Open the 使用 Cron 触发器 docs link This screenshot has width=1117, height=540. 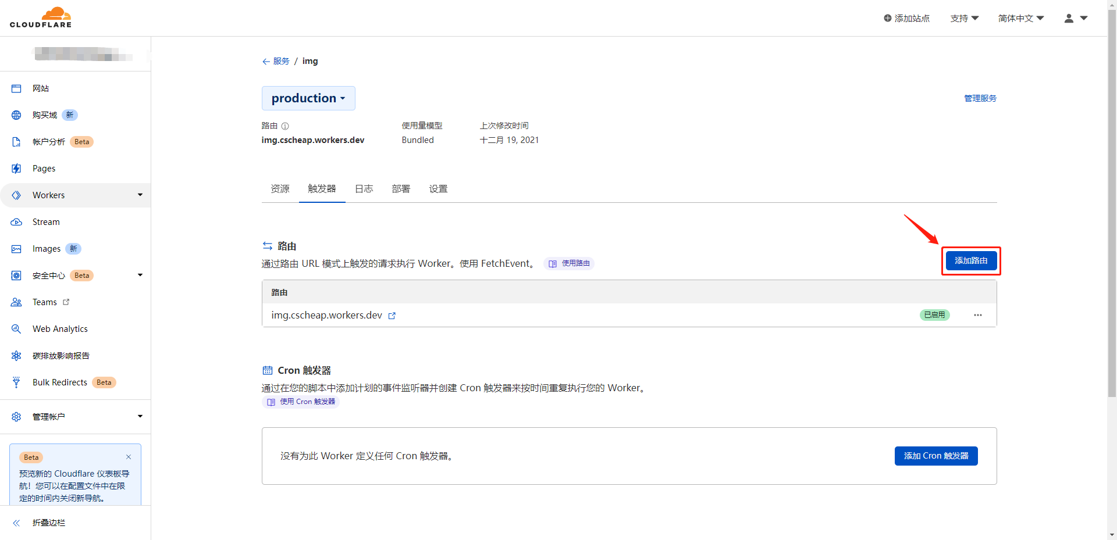tap(301, 402)
